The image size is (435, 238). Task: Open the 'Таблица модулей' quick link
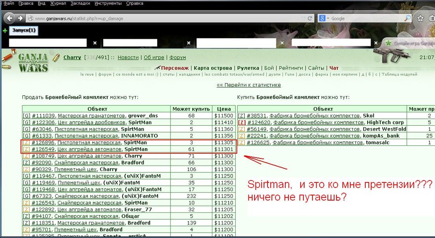click(399, 74)
